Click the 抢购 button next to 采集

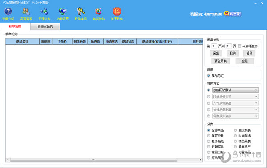pos(233,53)
